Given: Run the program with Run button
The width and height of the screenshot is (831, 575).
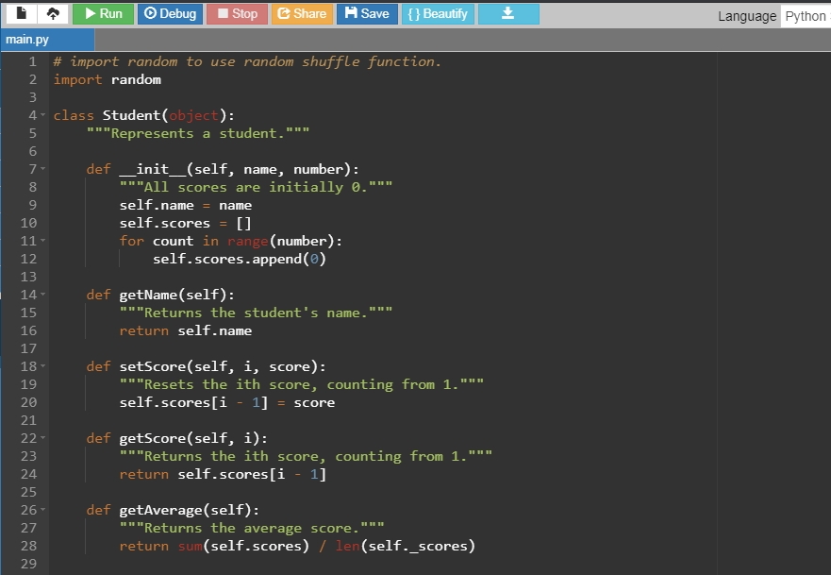Looking at the screenshot, I should tap(103, 14).
